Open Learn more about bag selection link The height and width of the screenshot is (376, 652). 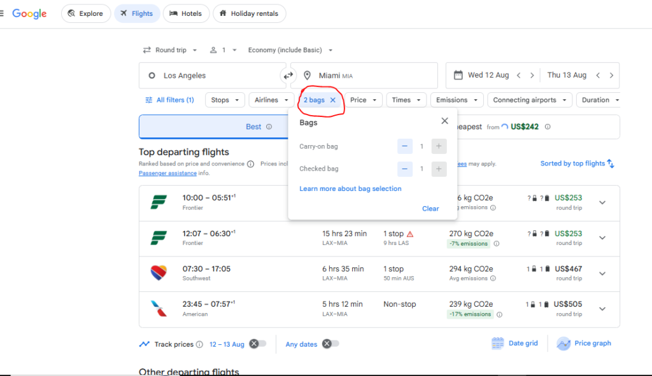point(351,188)
